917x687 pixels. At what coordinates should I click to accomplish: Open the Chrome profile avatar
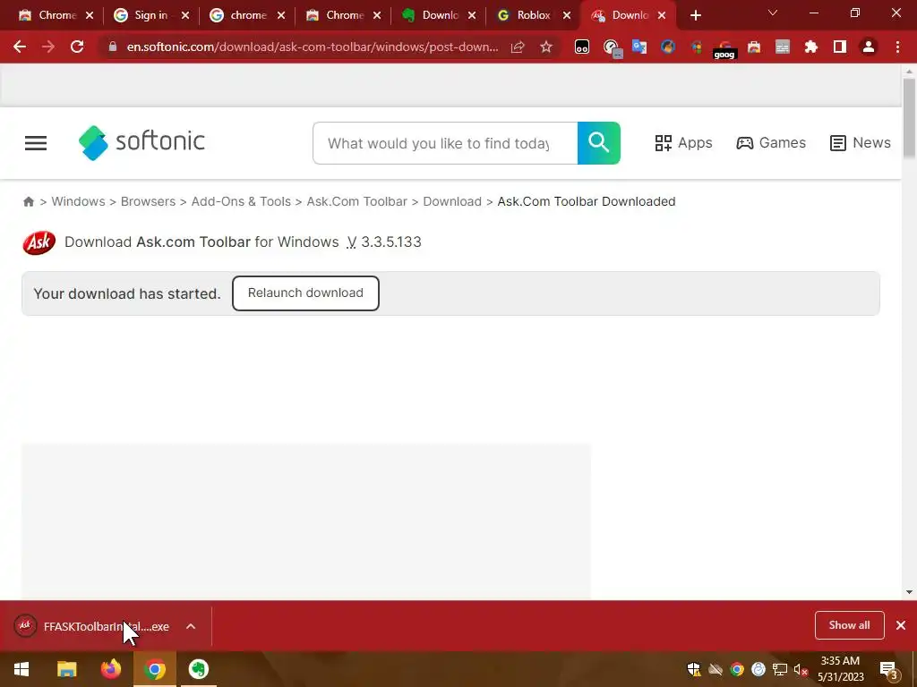tap(869, 47)
